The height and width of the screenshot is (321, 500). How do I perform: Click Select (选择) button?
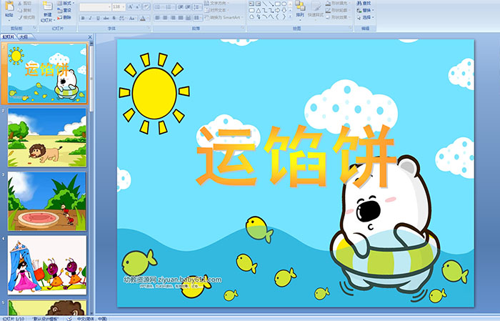[366, 17]
